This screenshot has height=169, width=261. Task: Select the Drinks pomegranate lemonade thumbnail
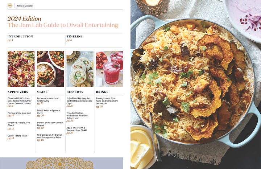[109, 69]
